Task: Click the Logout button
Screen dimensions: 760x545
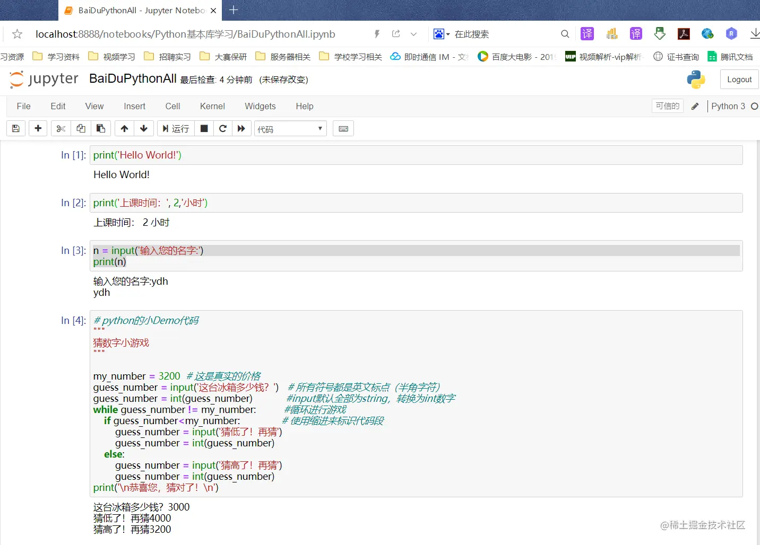Action: pyautogui.click(x=739, y=80)
